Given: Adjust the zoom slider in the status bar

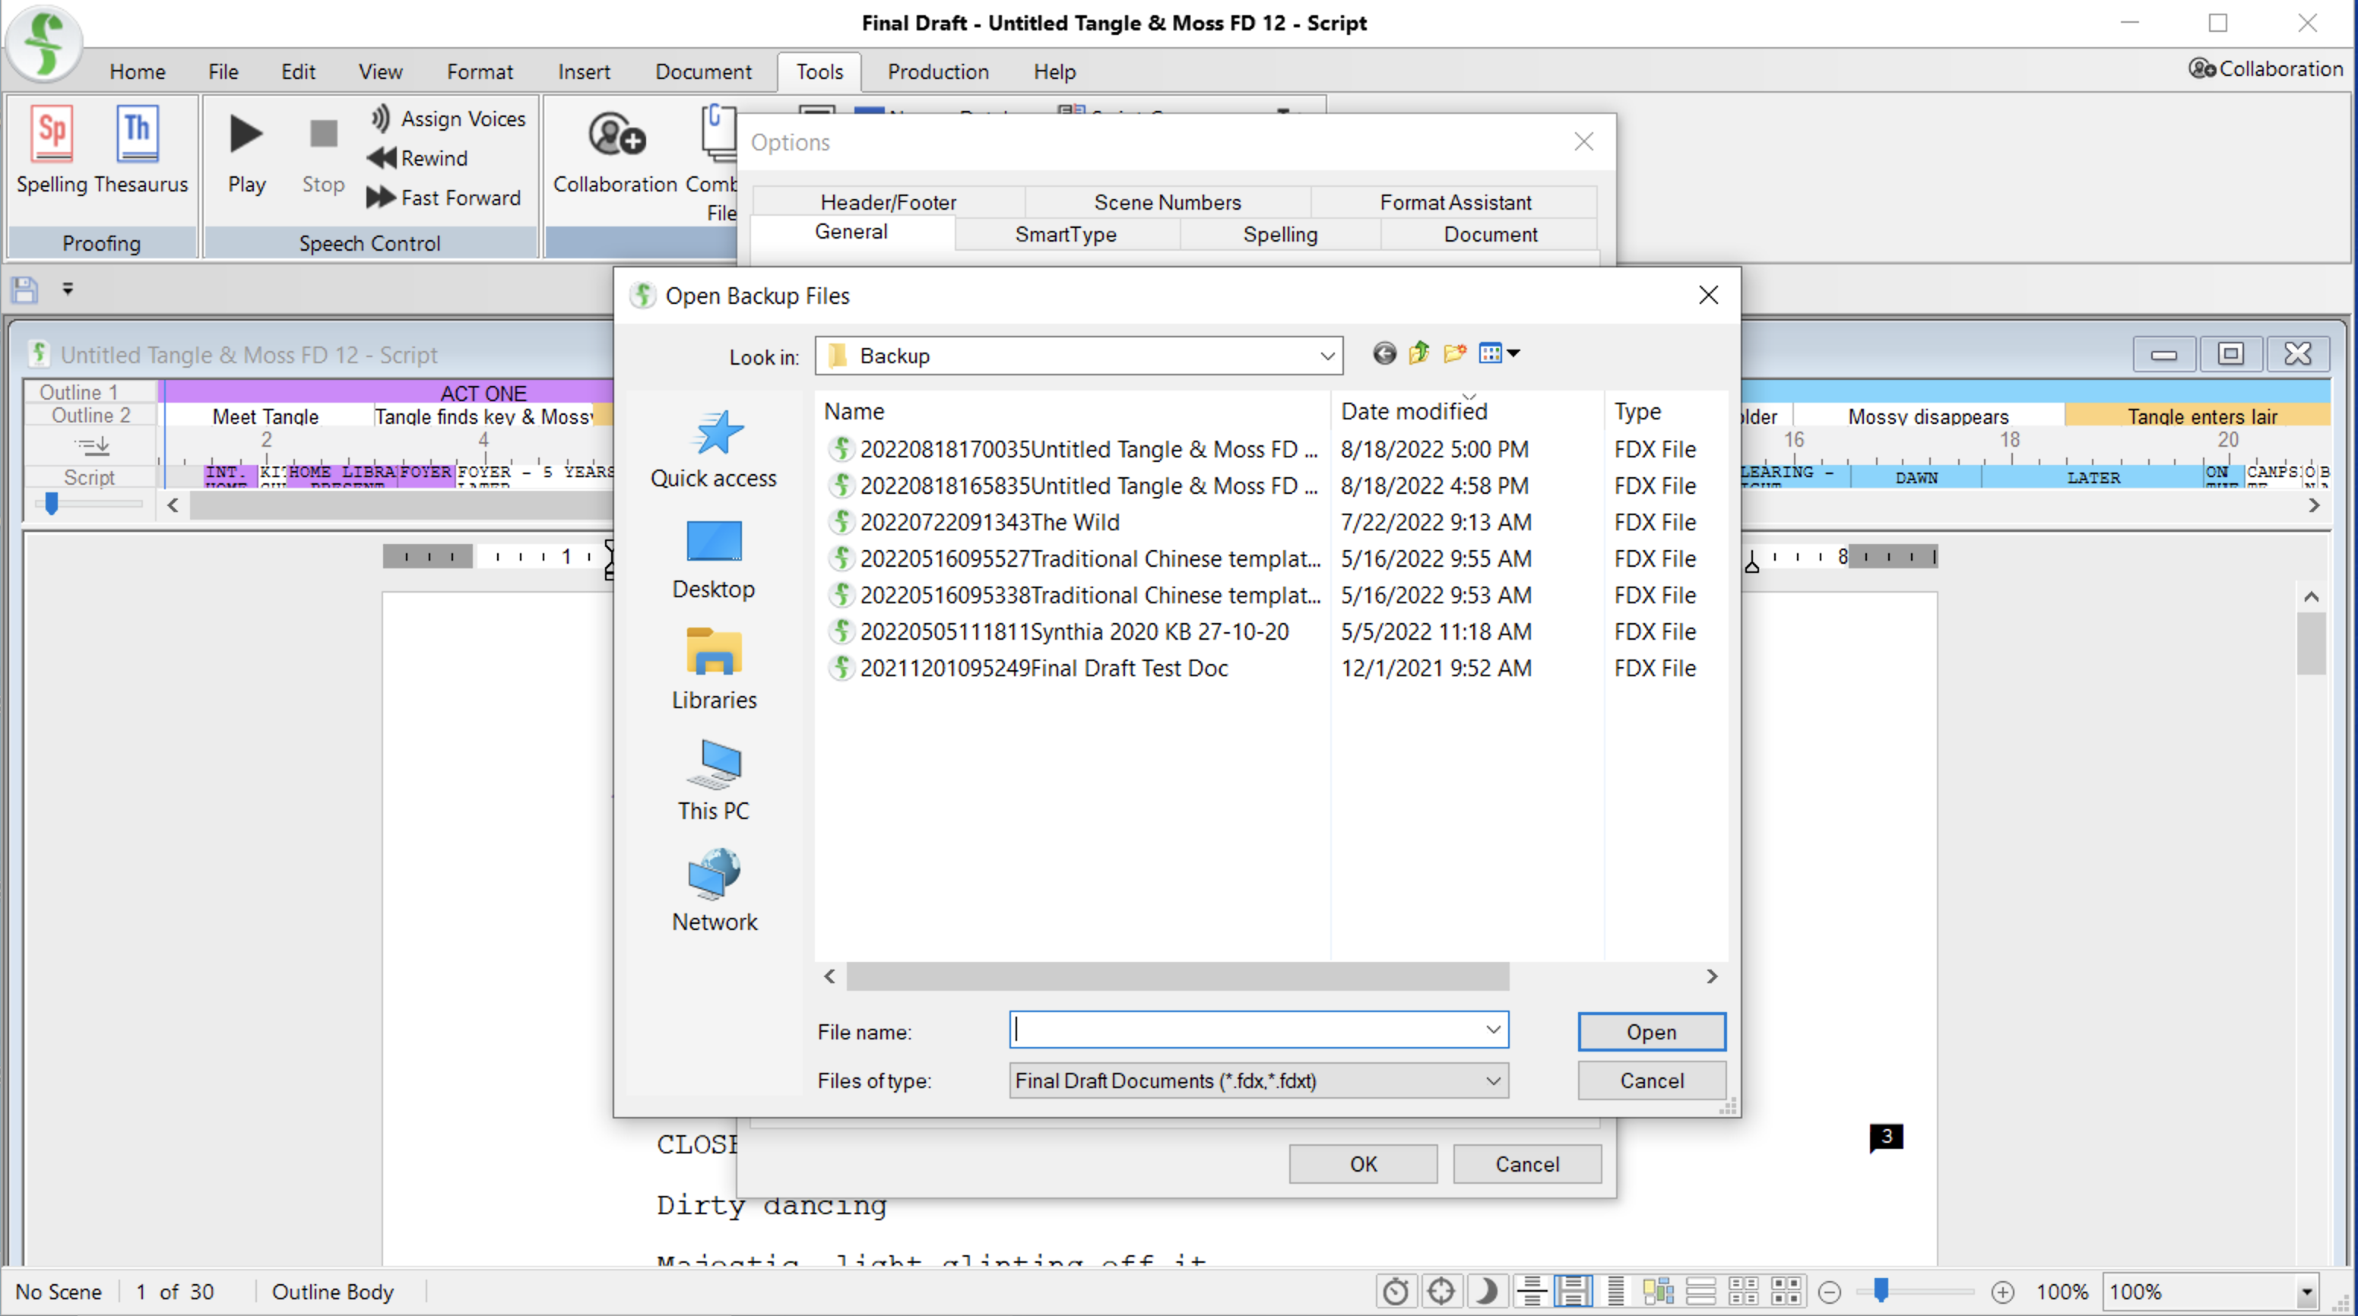Looking at the screenshot, I should [x=1881, y=1291].
